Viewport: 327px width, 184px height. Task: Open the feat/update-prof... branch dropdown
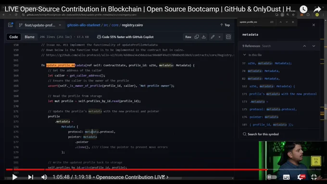40,25
